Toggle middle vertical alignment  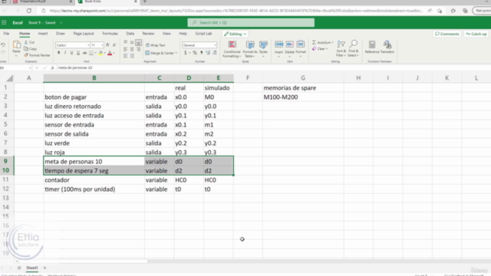[132, 43]
